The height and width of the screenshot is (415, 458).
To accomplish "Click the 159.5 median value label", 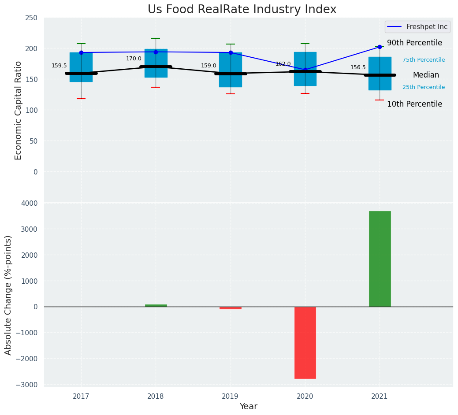I will coord(59,66).
